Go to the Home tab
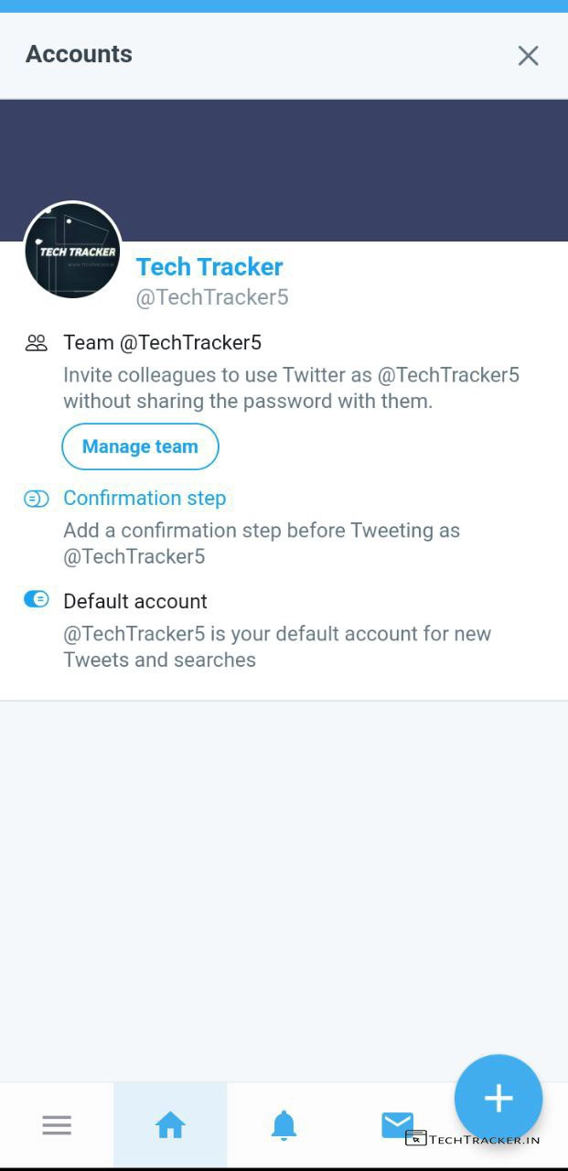 tap(170, 1125)
